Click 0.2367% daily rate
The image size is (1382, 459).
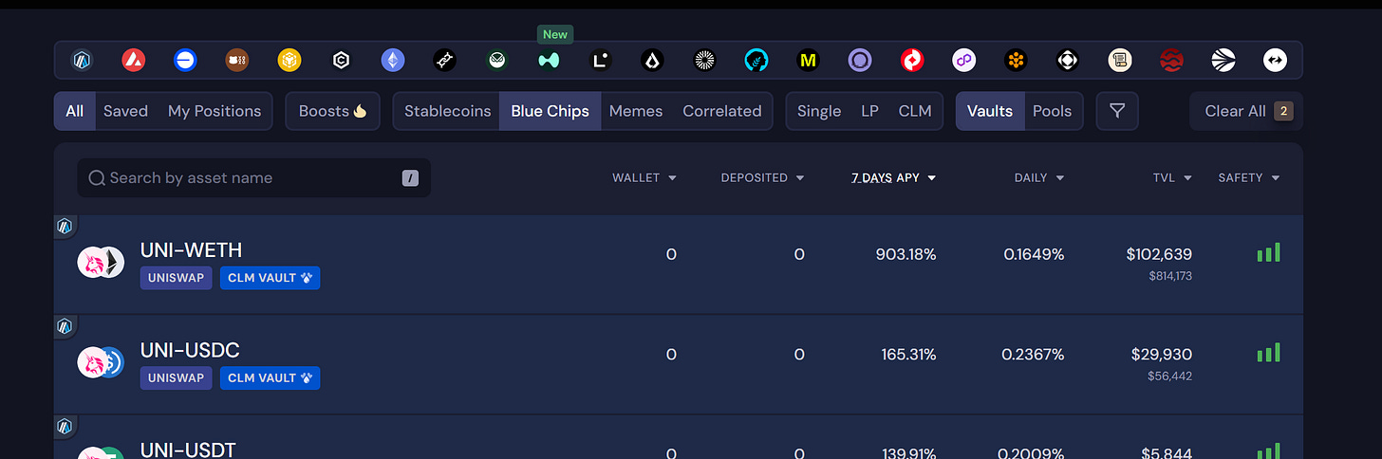click(1033, 355)
